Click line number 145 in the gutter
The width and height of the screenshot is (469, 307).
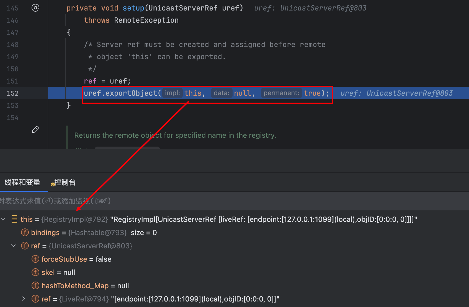click(x=13, y=8)
